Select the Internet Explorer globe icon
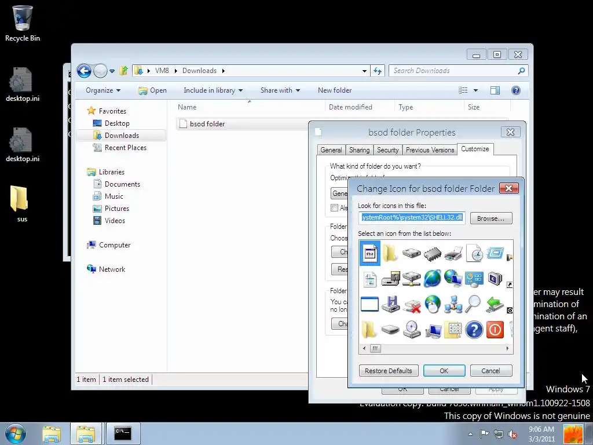This screenshot has width=593, height=445. point(432,279)
